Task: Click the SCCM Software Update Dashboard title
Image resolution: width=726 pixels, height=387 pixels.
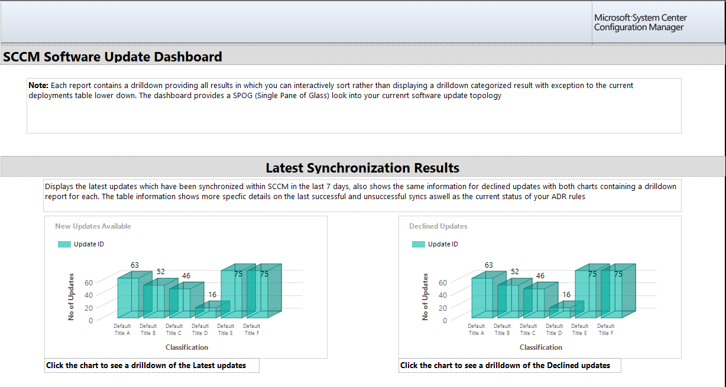Action: pos(112,56)
